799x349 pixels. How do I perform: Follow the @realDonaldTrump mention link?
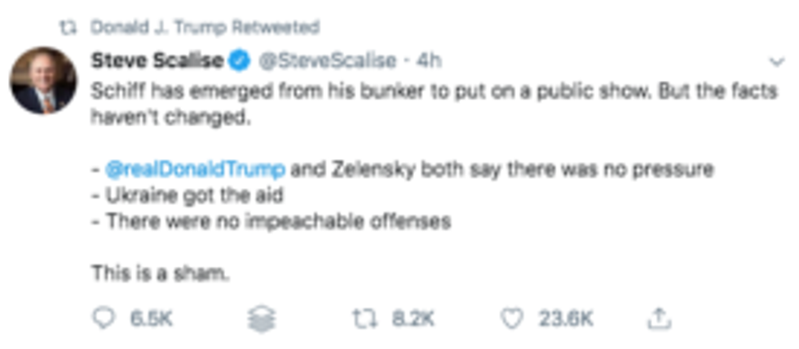coord(195,170)
